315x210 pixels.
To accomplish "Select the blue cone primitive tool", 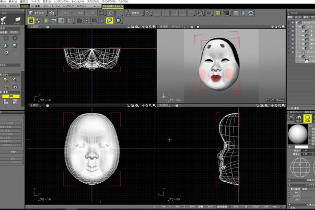I will point(6,46).
